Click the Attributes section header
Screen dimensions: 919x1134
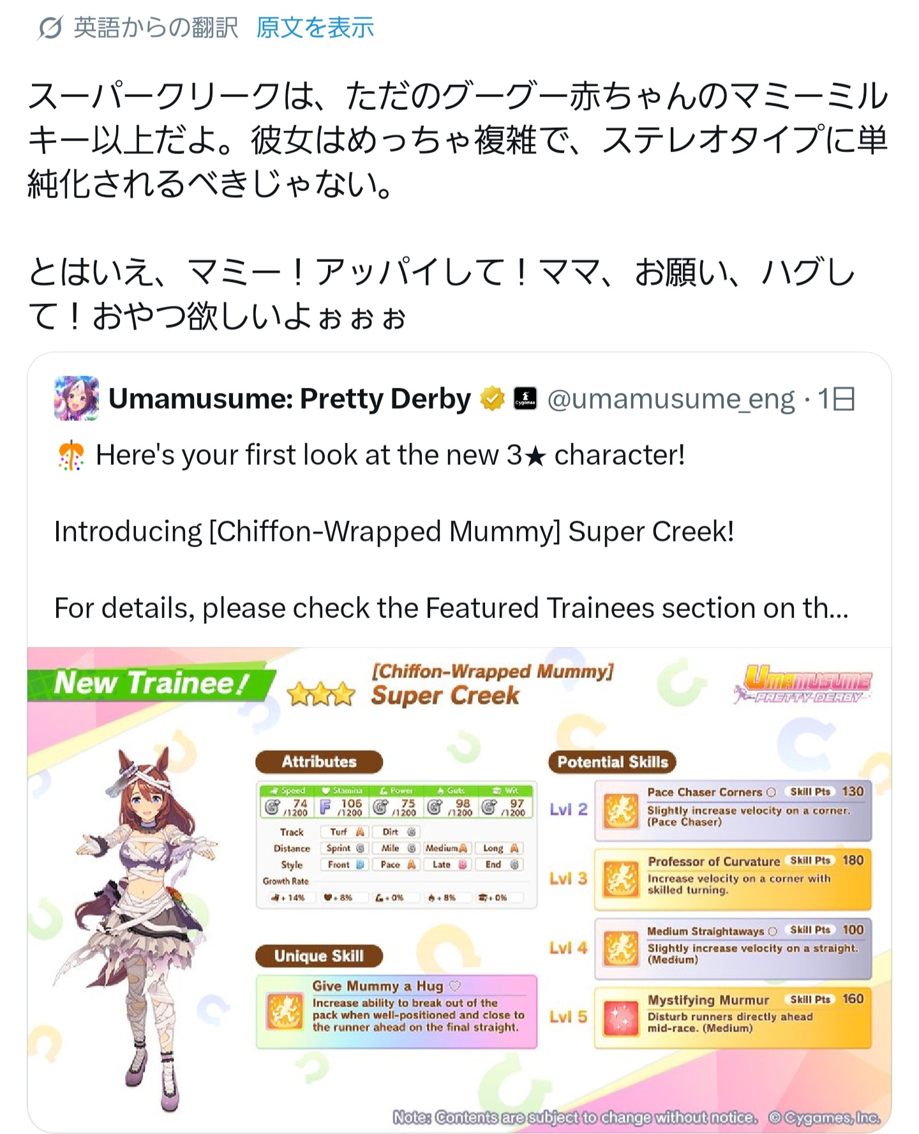[319, 762]
